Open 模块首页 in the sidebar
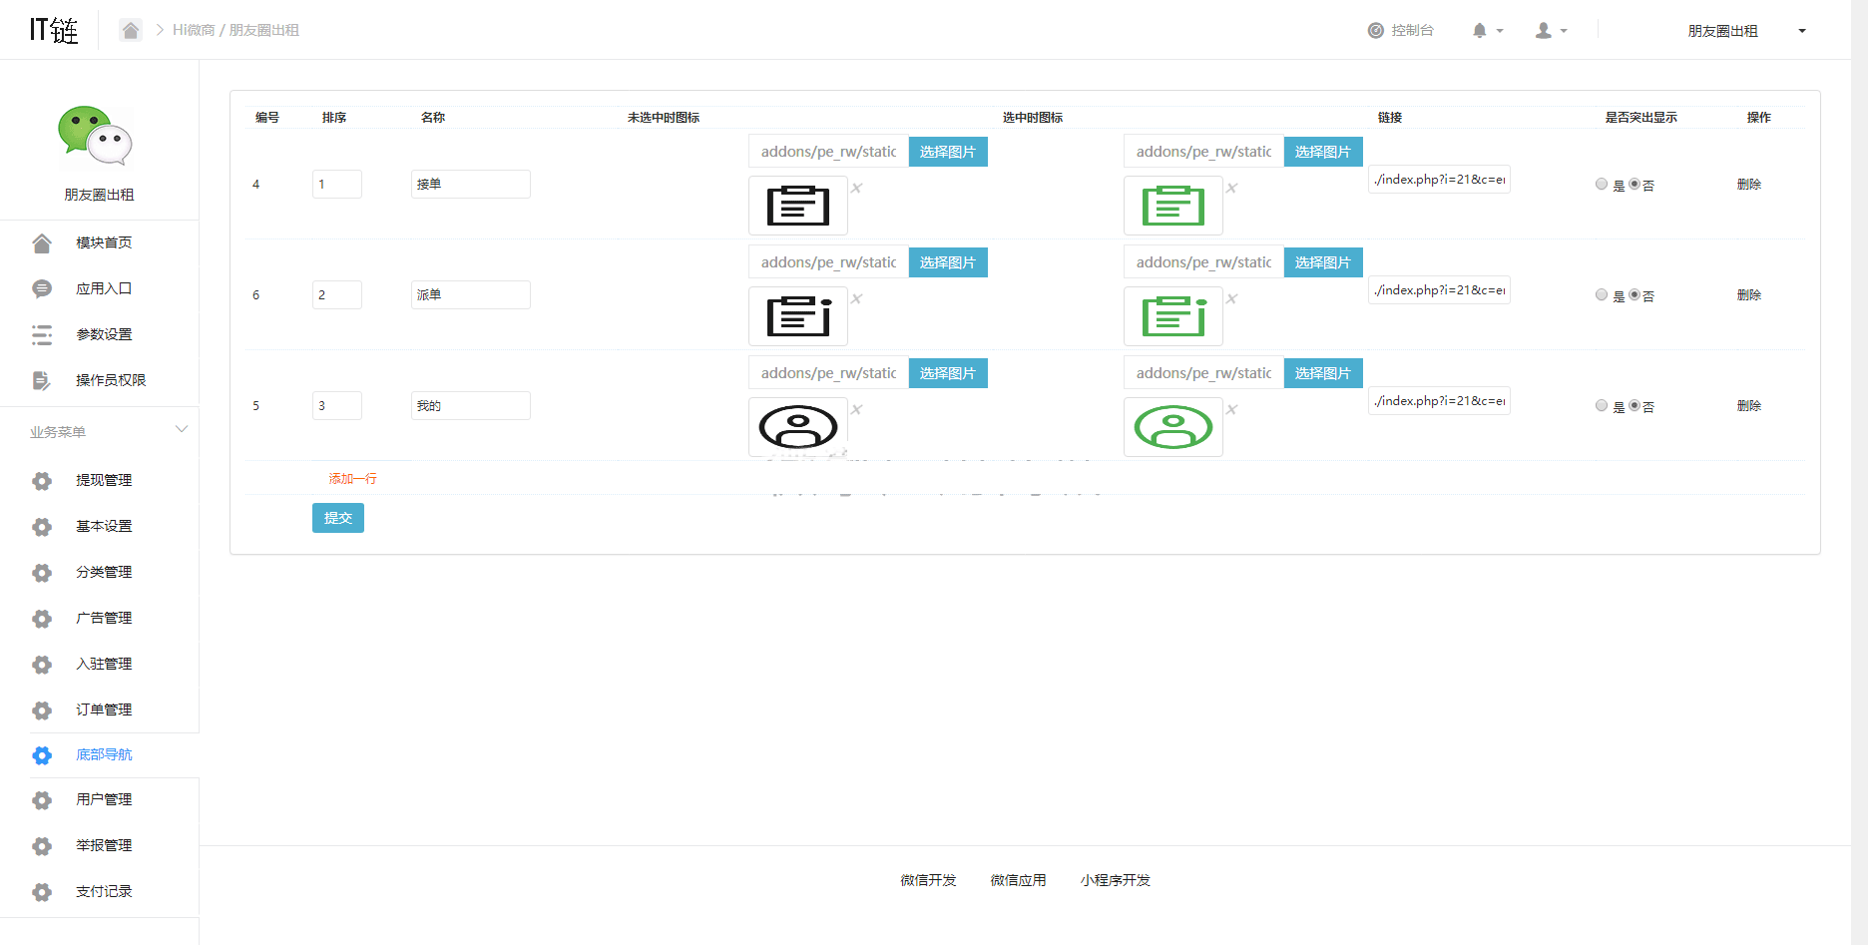The image size is (1868, 945). click(104, 242)
